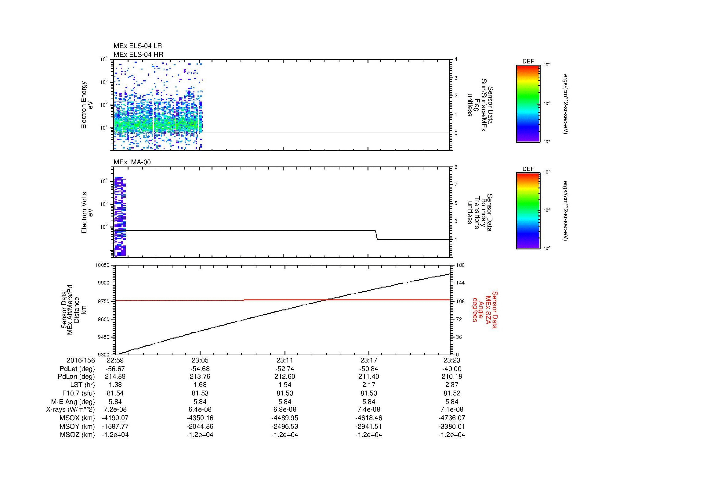Click the ELS electron spectrogram data
Image resolution: width=714 pixels, height=504 pixels.
(x=158, y=105)
